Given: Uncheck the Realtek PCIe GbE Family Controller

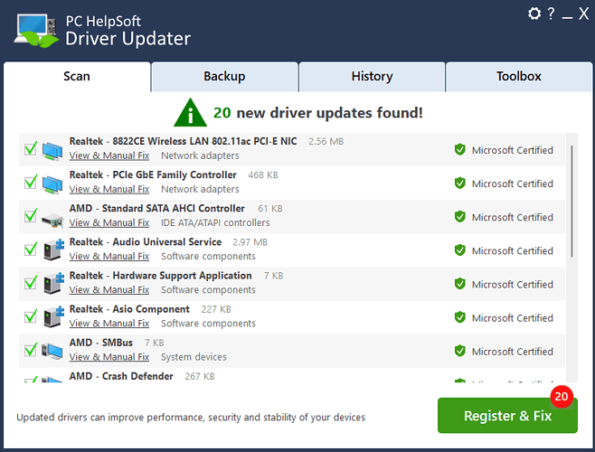Looking at the screenshot, I should (31, 182).
